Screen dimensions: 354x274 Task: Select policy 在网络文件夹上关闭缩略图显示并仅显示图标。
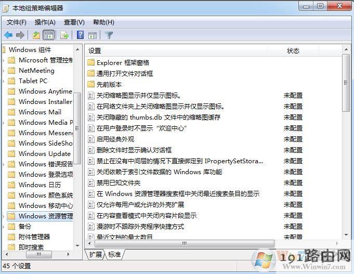(161, 106)
